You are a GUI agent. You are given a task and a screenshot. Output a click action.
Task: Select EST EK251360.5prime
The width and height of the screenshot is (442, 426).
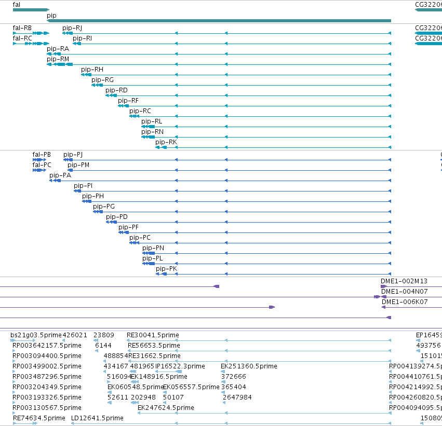pos(249,367)
